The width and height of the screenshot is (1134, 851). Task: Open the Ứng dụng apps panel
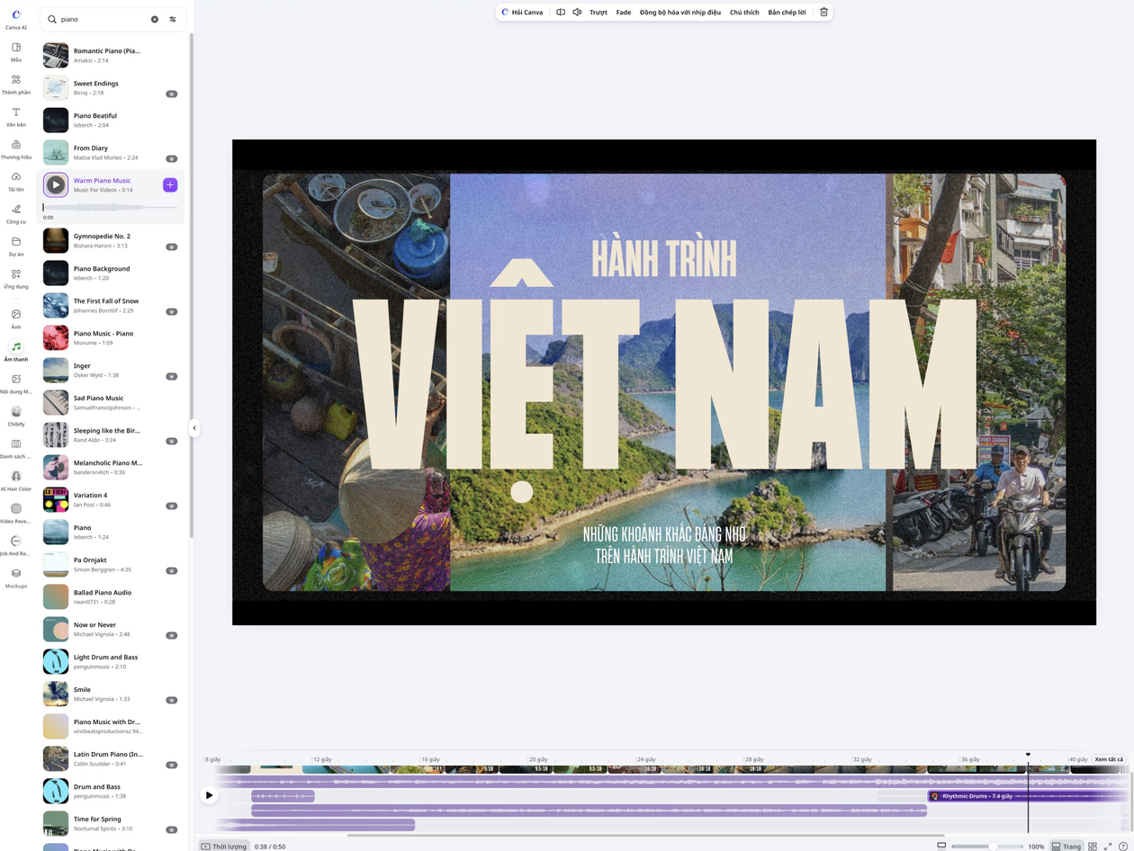(x=15, y=278)
